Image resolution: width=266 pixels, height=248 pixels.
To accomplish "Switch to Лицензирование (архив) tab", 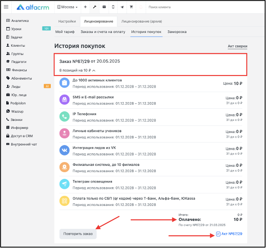I will (142, 21).
